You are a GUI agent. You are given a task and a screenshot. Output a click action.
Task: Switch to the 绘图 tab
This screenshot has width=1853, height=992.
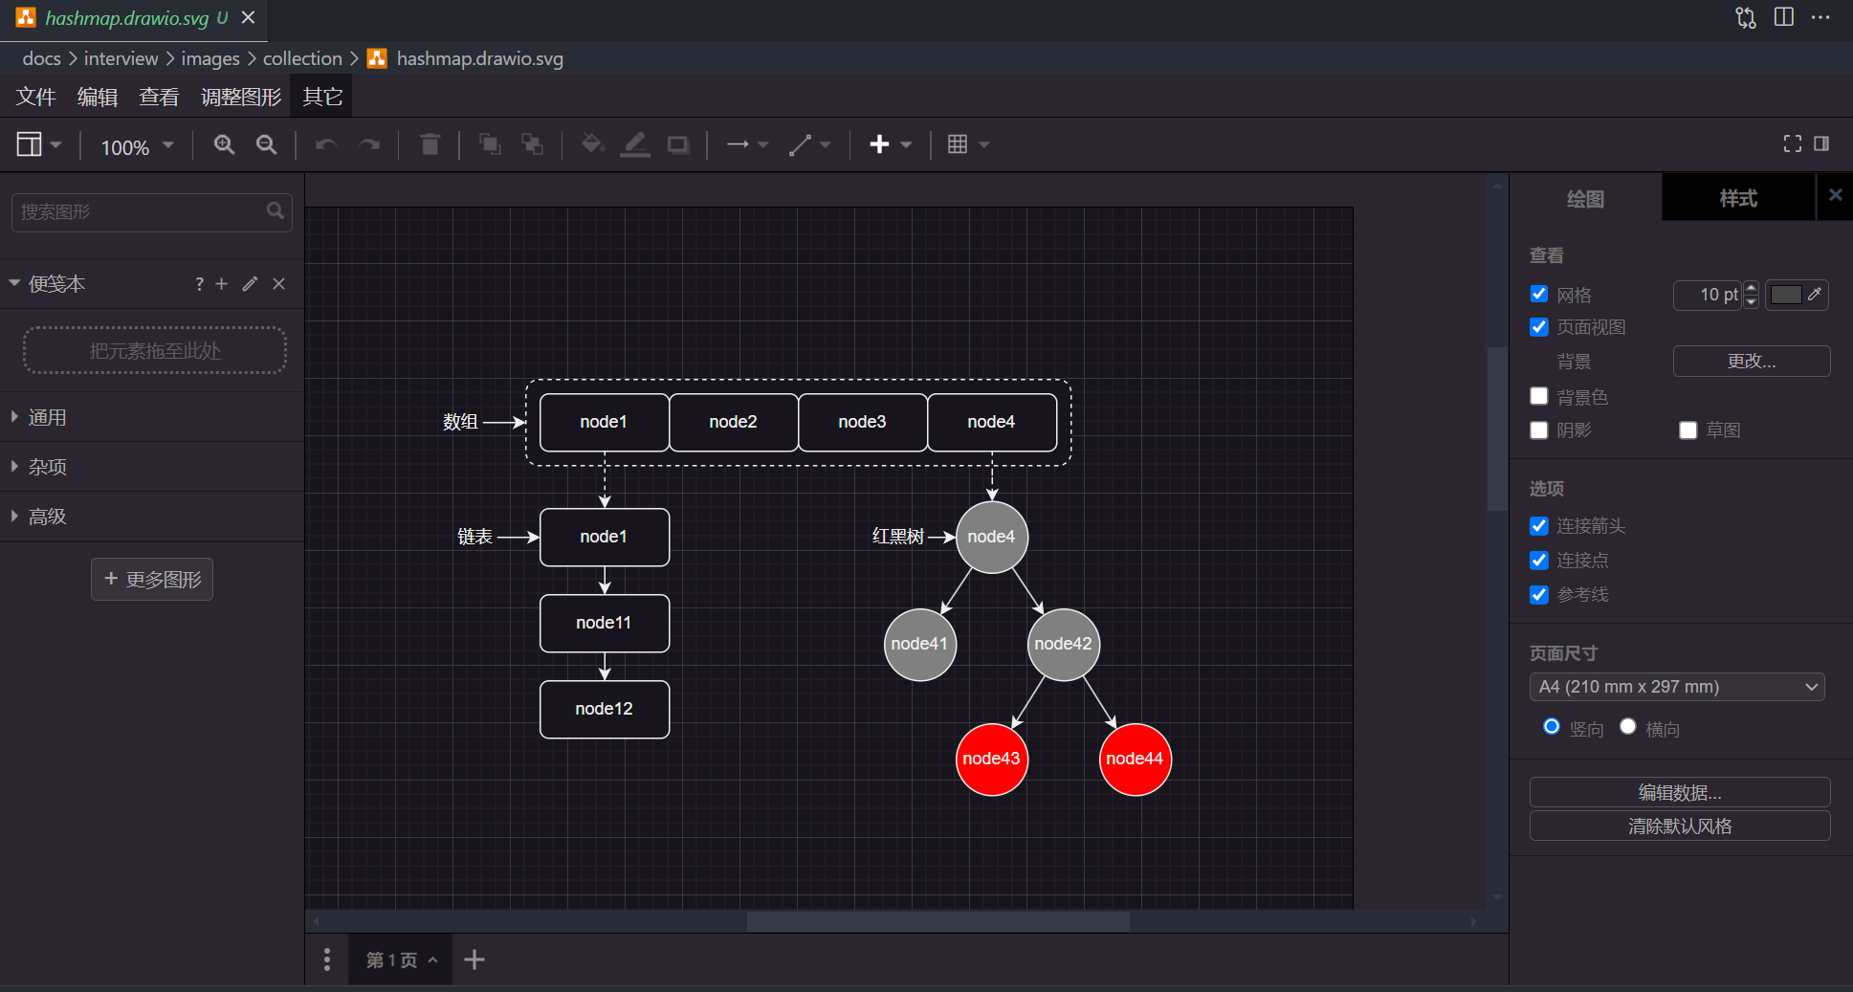coord(1584,198)
